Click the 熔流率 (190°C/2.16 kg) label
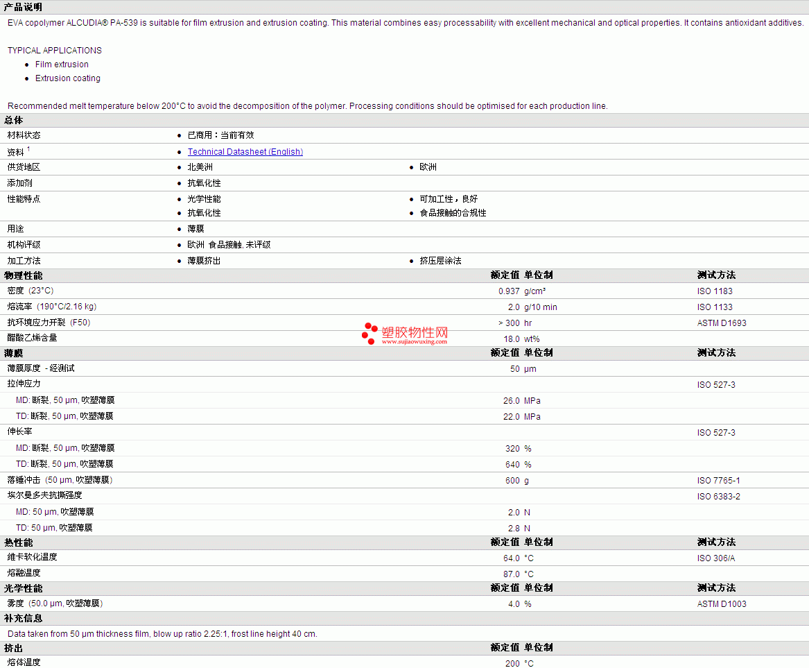The height and width of the screenshot is (668, 809). coord(52,307)
